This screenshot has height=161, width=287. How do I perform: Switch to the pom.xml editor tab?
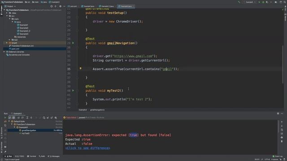[73, 6]
